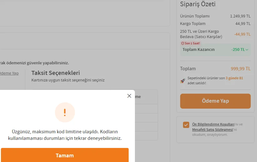Image resolution: width=257 pixels, height=162 pixels.
Task: Click '250 TL ve Üzeri Kargo Bedava' label
Action: tap(201, 34)
